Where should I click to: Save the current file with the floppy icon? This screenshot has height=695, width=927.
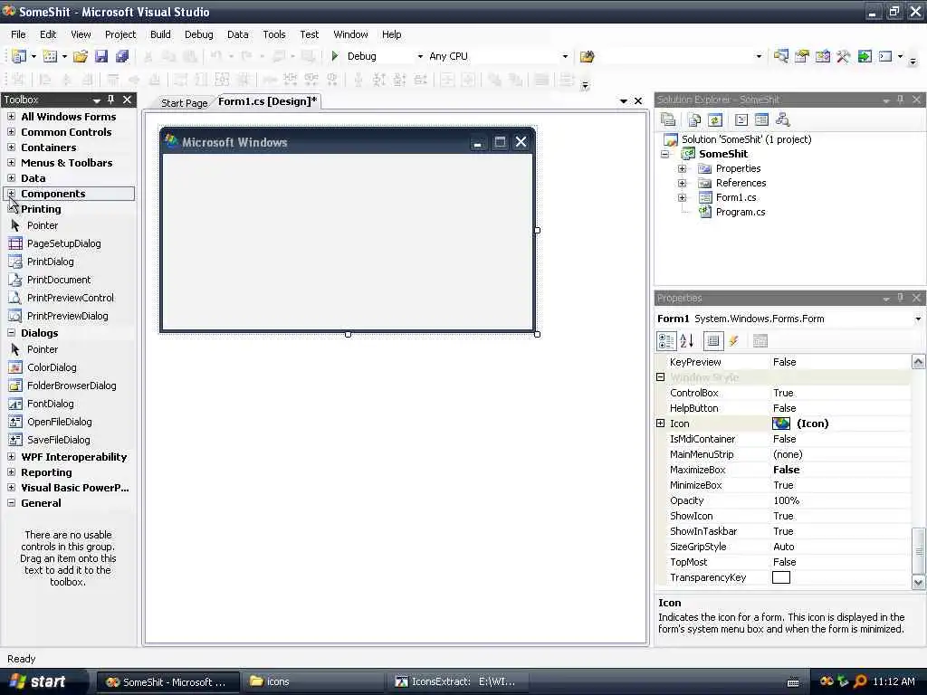point(101,56)
